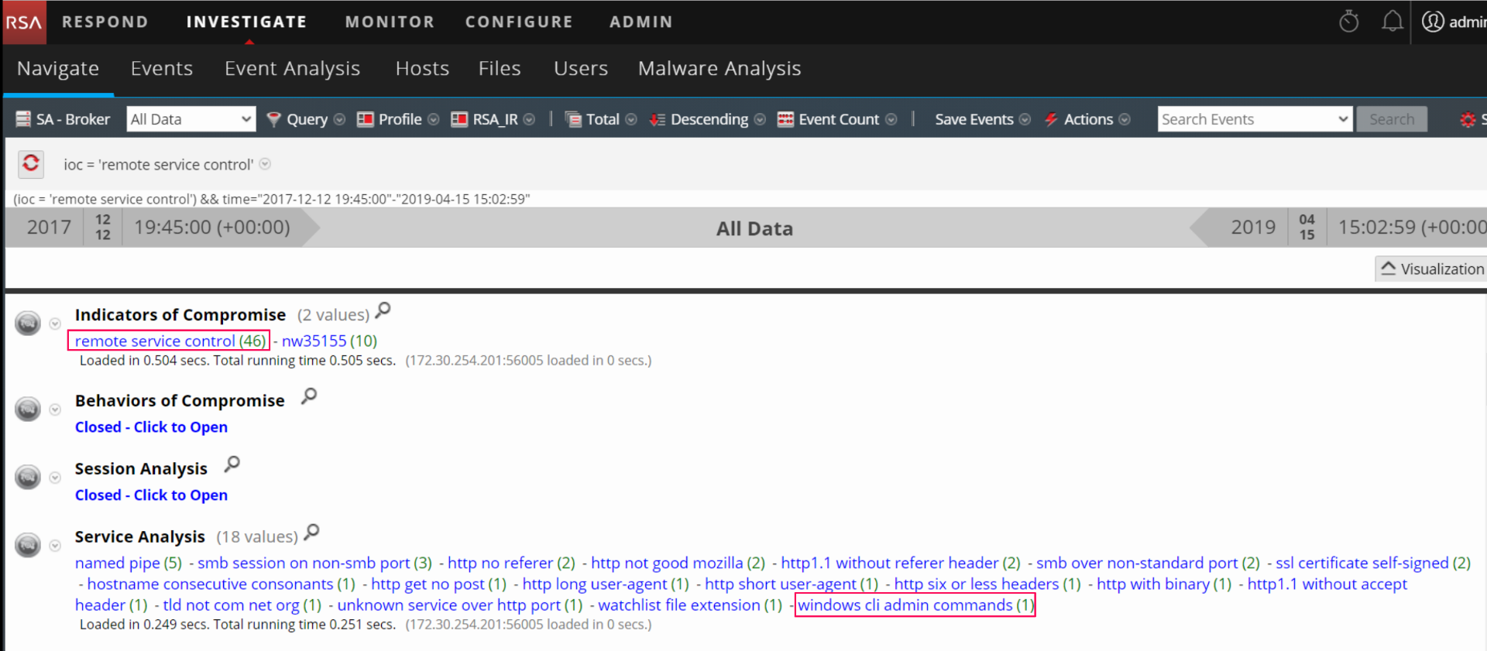Open the All Data time range dropdown
The image size is (1487, 651).
click(191, 119)
